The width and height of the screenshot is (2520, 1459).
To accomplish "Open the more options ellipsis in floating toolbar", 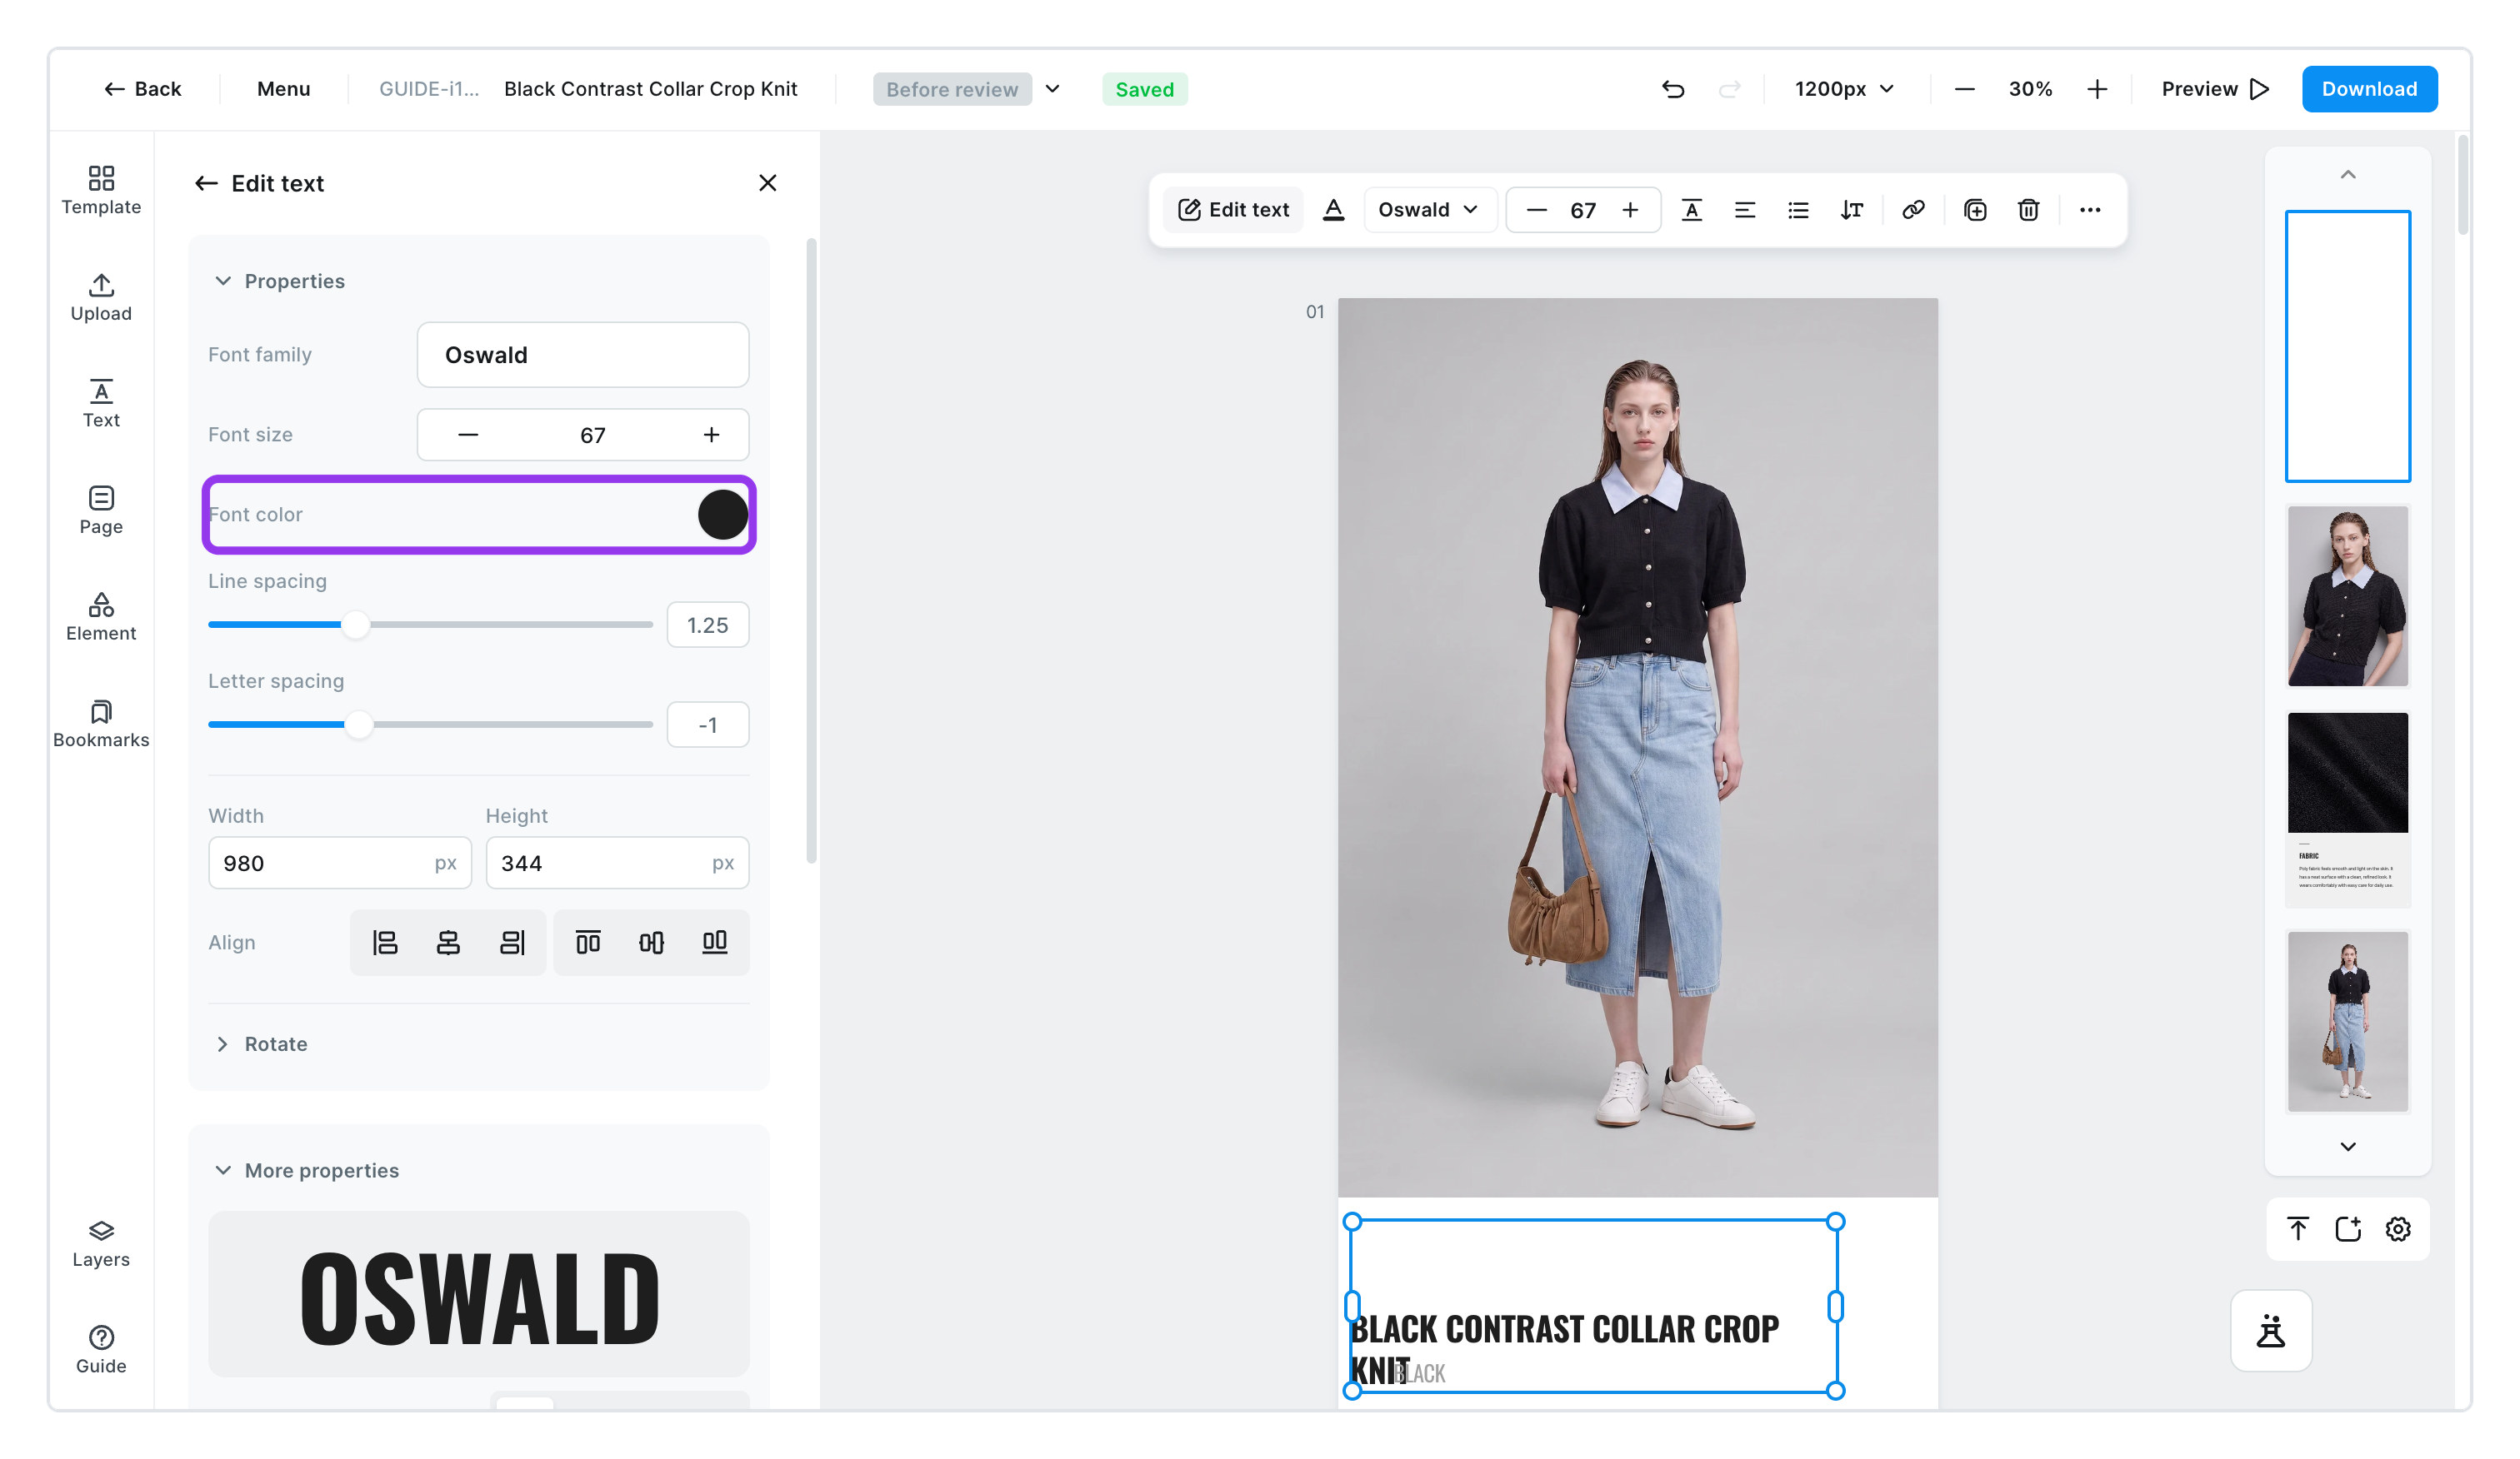I will click(x=2090, y=210).
